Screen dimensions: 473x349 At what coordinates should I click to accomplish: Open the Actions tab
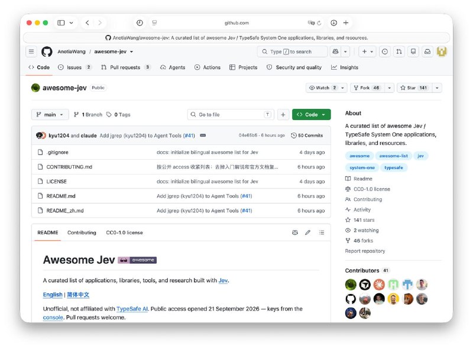[x=208, y=67]
